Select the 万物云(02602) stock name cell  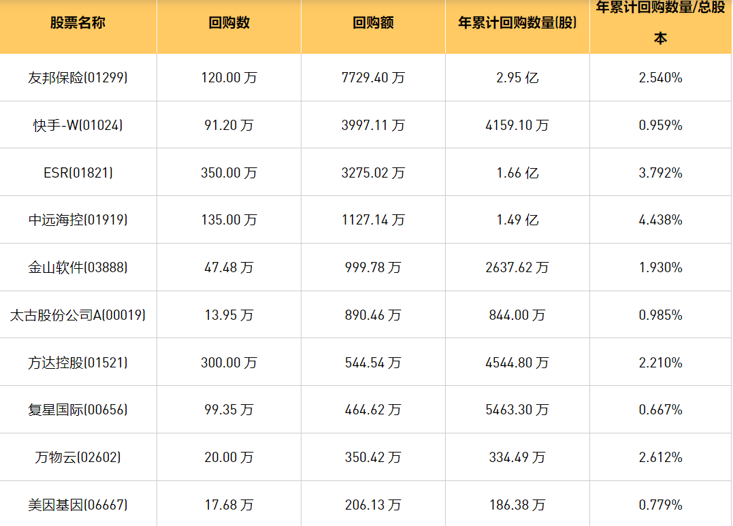[x=78, y=458]
